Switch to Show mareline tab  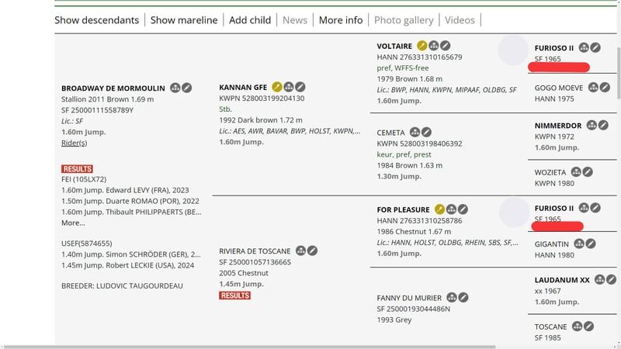tap(185, 20)
